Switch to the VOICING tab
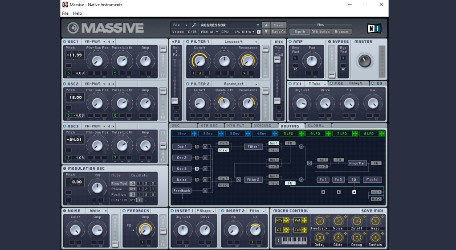 [x=265, y=126]
